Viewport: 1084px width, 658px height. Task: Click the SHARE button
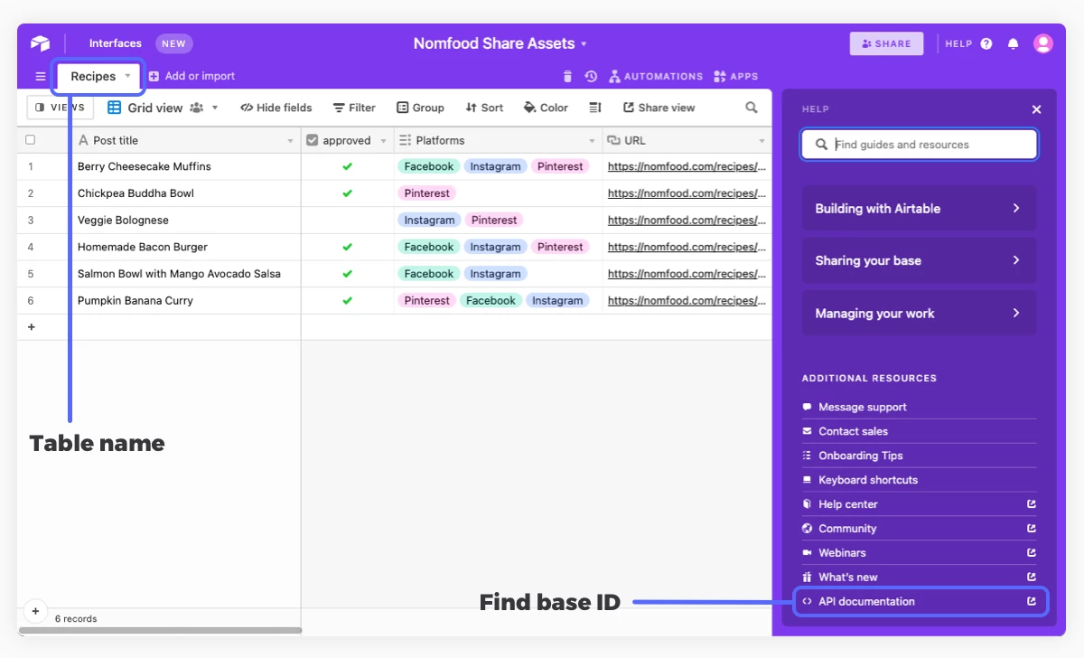886,43
